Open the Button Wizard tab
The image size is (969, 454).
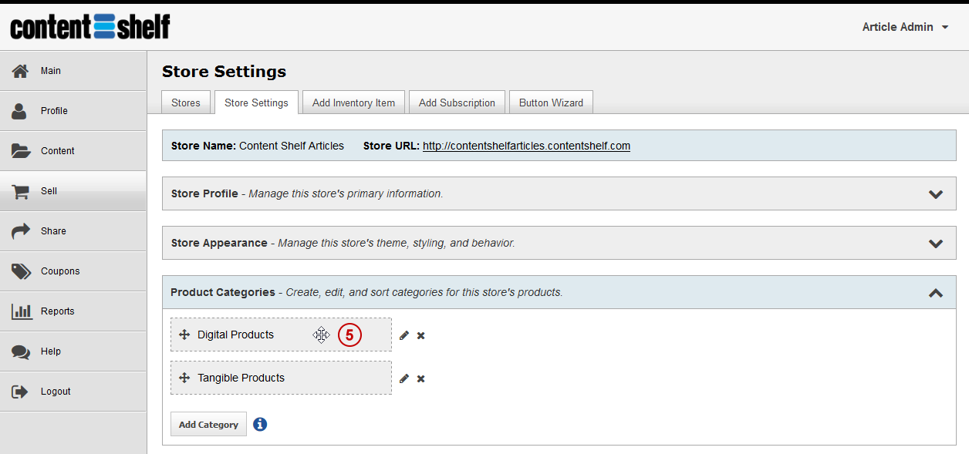[x=551, y=103]
